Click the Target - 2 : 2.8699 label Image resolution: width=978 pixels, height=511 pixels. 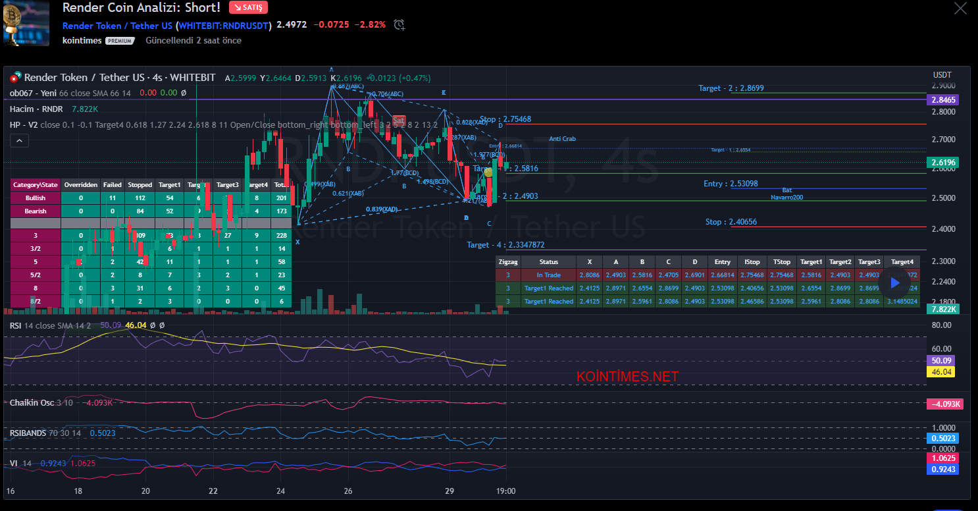click(x=731, y=88)
